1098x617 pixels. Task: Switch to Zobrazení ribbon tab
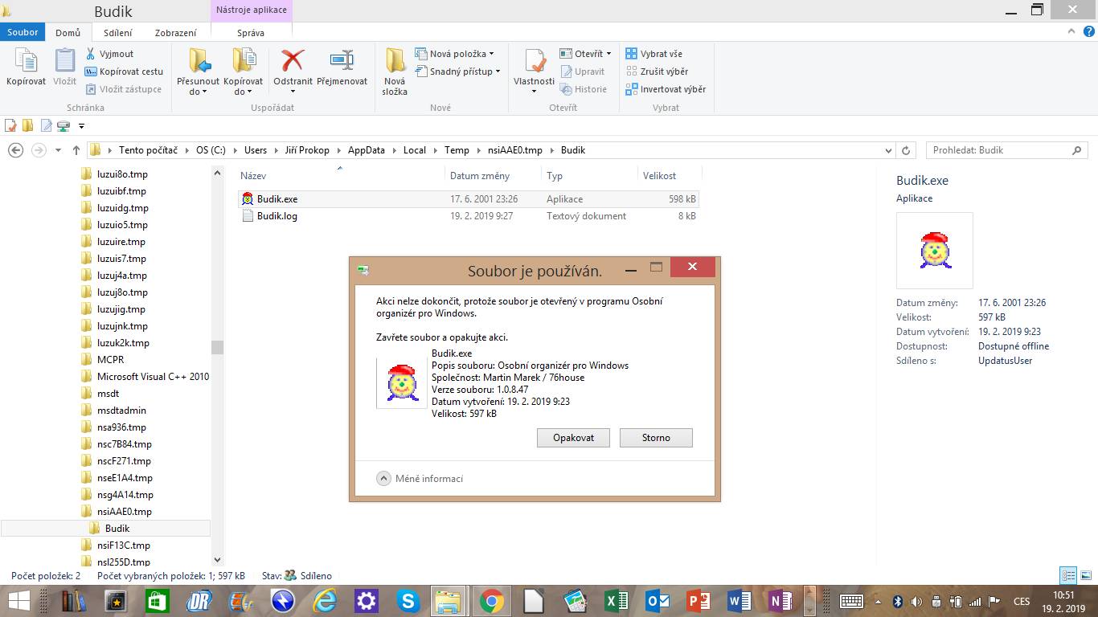coord(175,33)
